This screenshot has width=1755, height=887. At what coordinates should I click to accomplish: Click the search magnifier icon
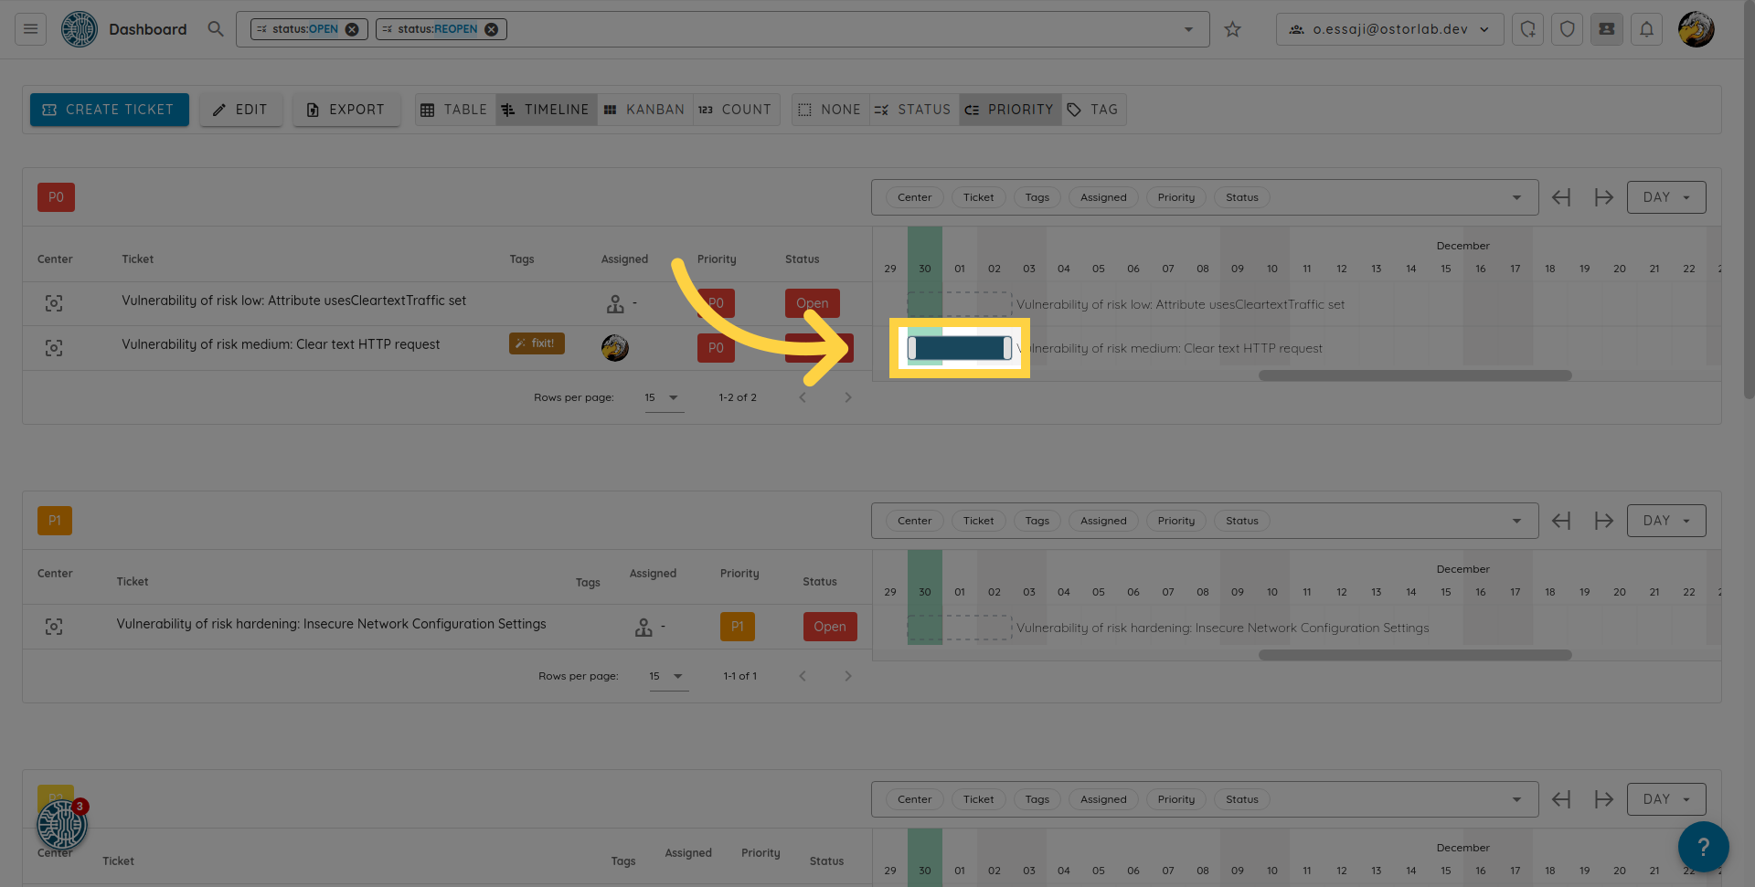pos(216,29)
